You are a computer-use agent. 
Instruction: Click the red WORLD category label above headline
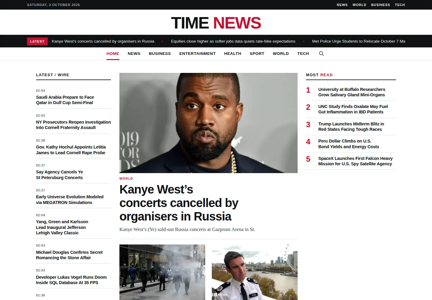126,178
